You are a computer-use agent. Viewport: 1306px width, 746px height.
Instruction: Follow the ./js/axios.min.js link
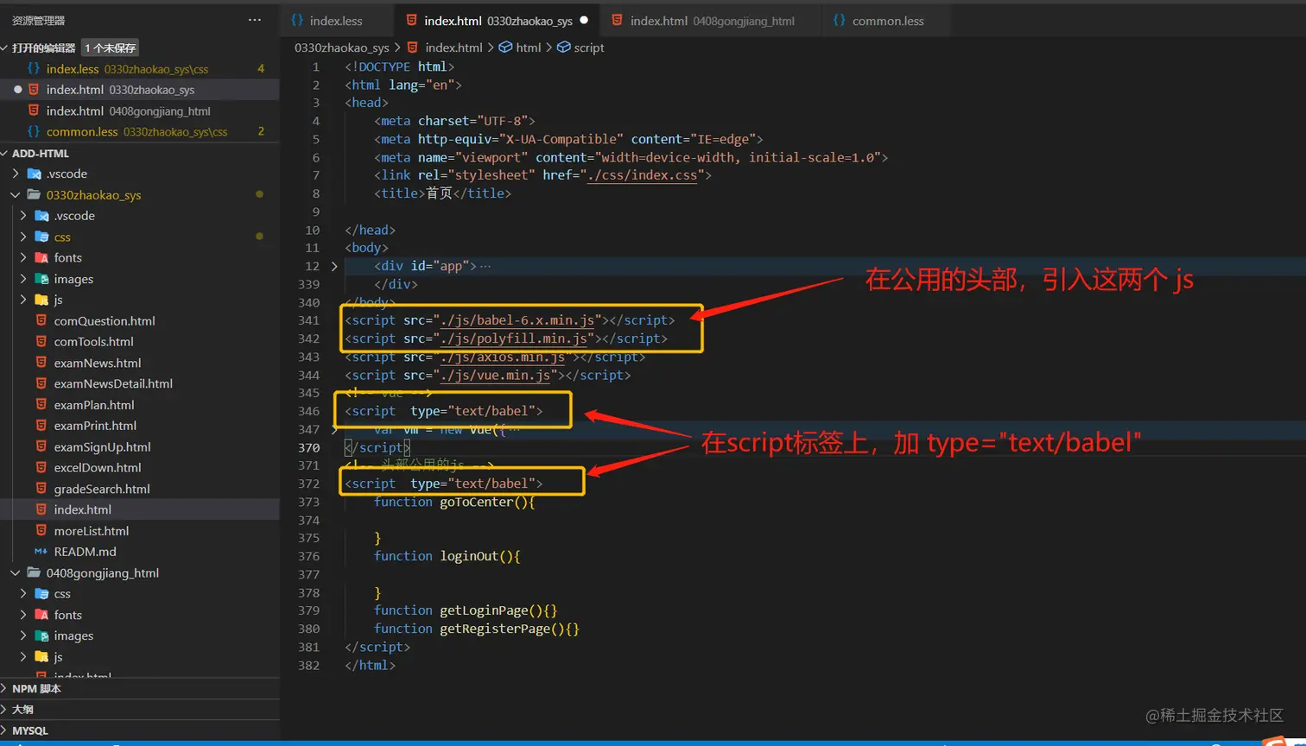click(x=501, y=357)
